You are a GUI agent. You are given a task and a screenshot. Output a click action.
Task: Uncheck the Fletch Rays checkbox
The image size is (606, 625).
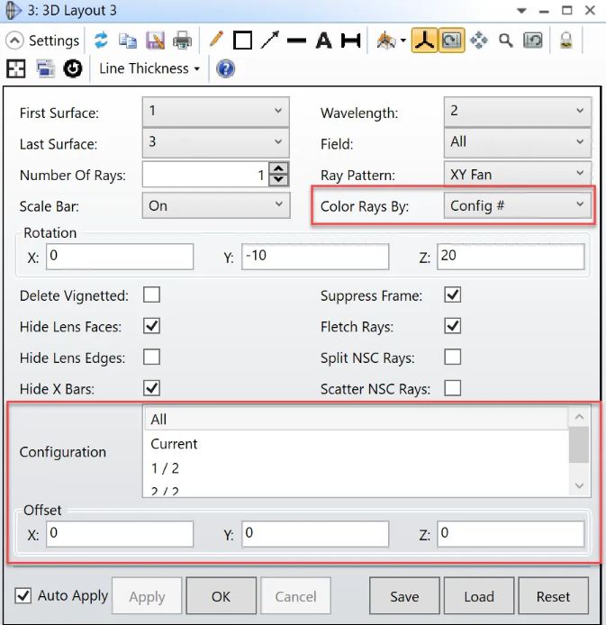click(453, 326)
